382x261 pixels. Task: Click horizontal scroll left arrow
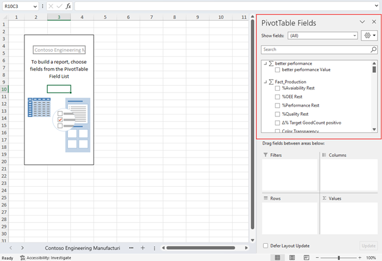[163, 248]
